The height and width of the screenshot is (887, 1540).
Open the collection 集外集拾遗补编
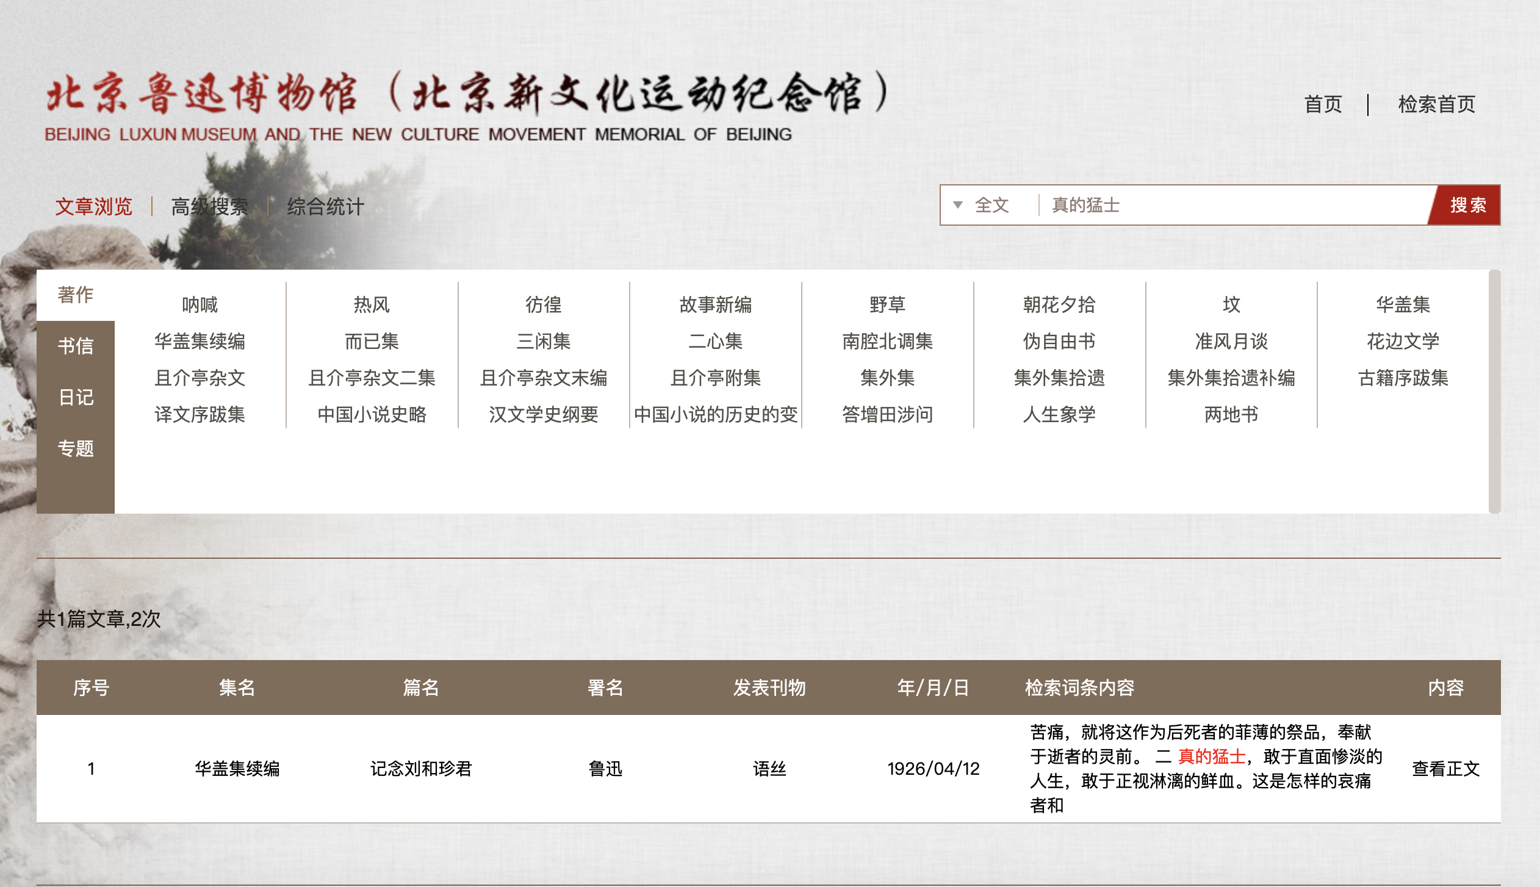[1231, 378]
